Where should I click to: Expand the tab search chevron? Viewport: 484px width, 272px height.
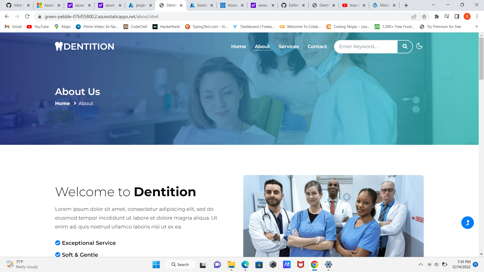pos(433,5)
